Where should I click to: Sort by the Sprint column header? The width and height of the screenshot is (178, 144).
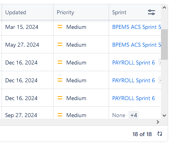coord(119,12)
